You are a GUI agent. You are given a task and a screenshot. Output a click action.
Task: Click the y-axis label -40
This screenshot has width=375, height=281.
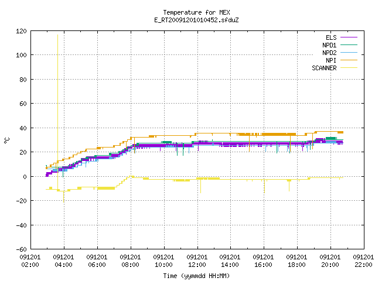click(21, 225)
